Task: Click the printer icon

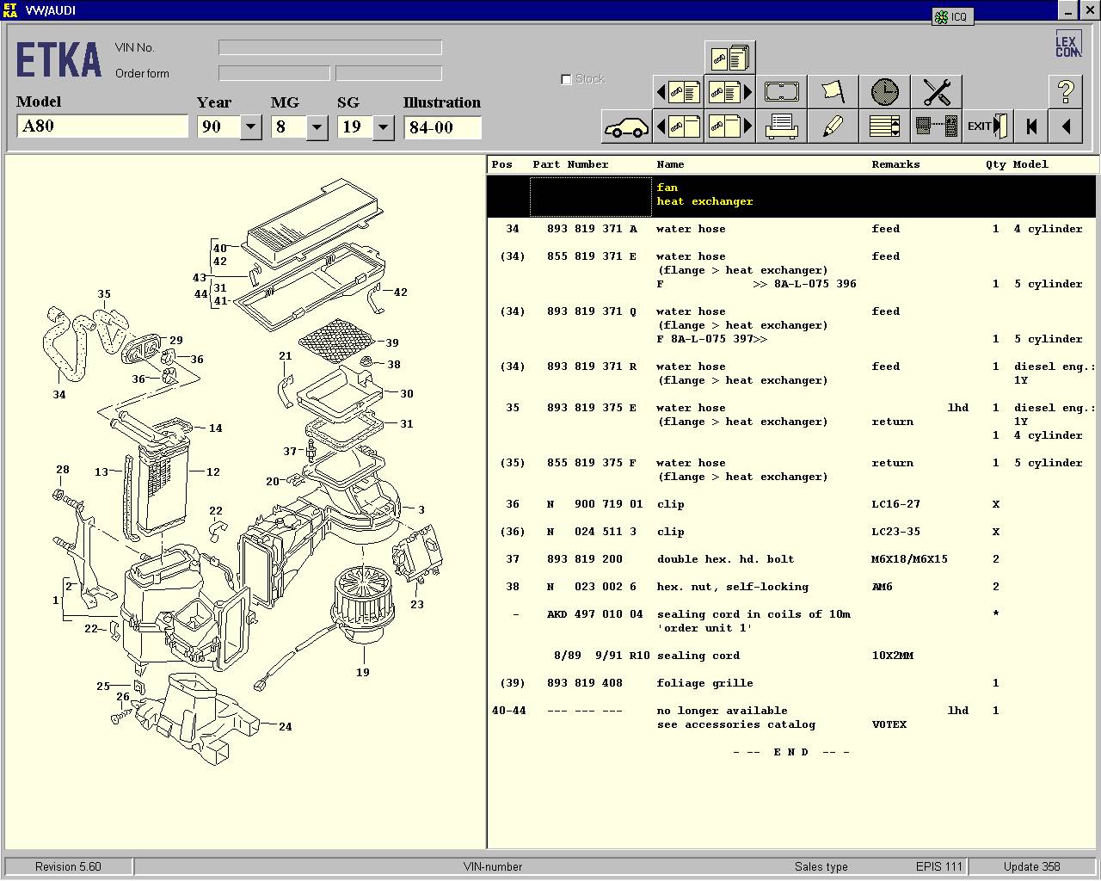Action: [781, 126]
